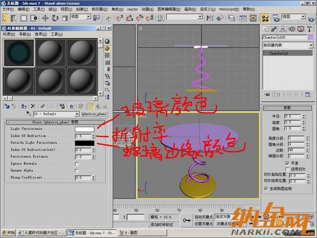Click Sample Type sphere icon

(x=107, y=41)
